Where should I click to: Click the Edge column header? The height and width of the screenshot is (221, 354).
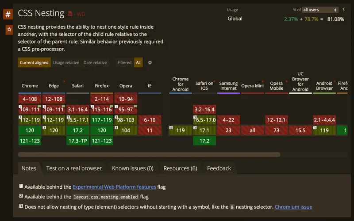pos(54,86)
